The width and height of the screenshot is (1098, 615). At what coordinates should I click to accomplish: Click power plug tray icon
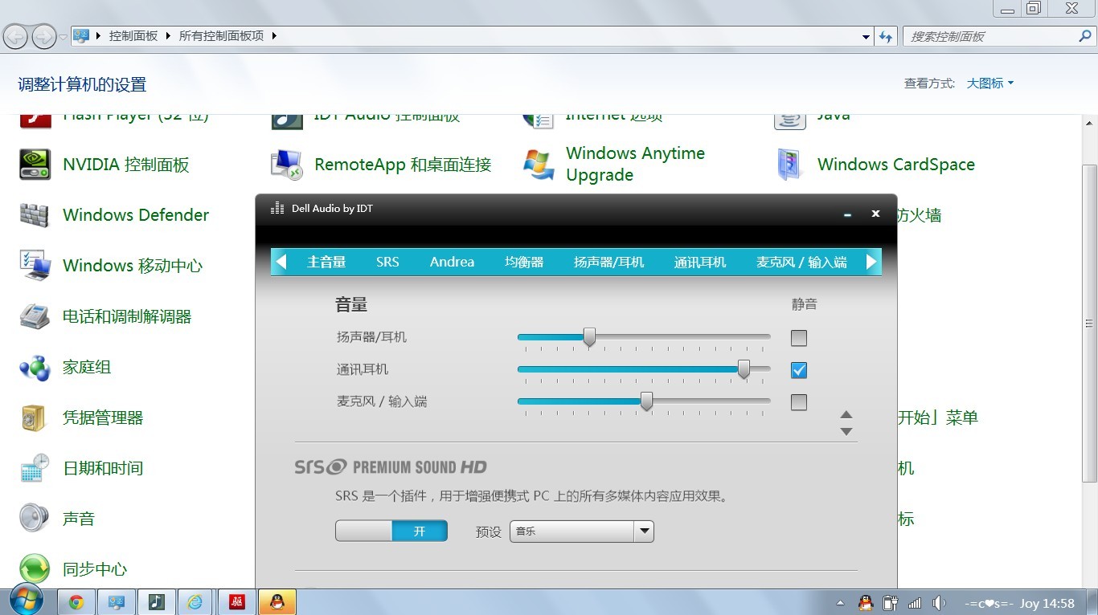click(890, 603)
